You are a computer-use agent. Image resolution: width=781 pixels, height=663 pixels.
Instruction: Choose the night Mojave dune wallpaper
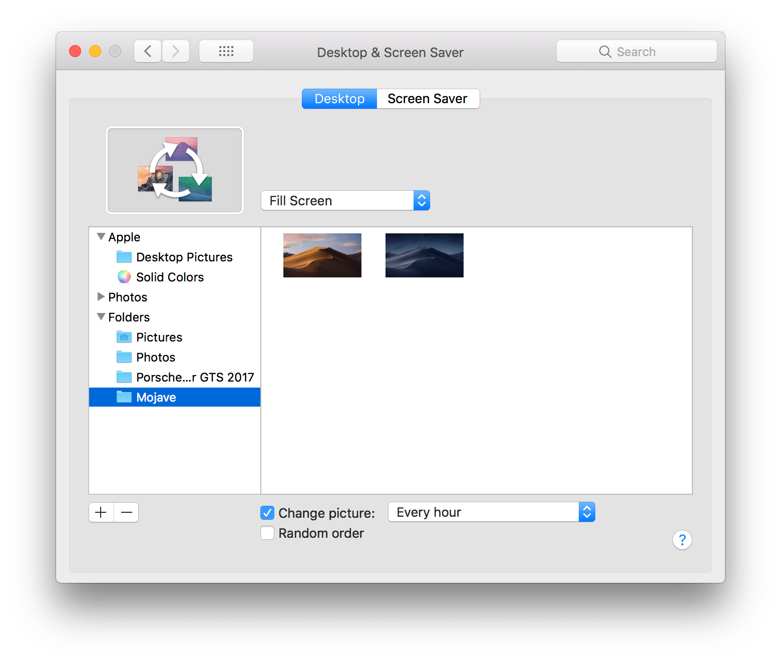click(425, 255)
